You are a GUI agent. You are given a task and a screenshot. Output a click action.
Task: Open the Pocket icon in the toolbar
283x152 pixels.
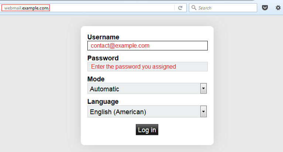click(265, 8)
